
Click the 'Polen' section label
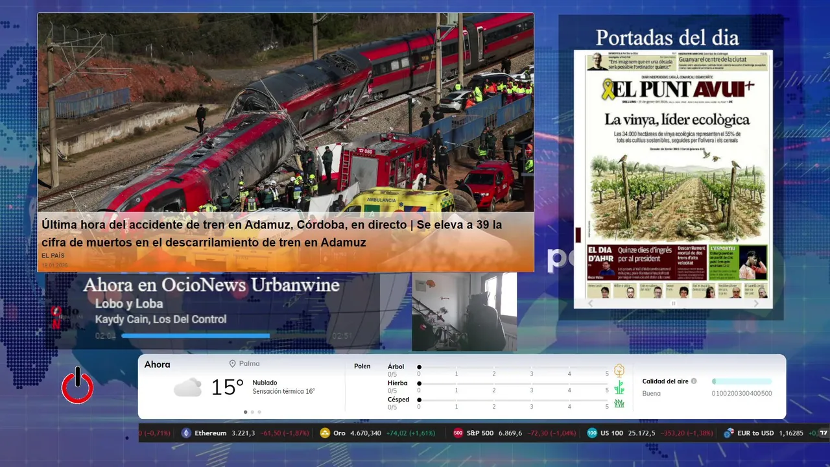[362, 366]
